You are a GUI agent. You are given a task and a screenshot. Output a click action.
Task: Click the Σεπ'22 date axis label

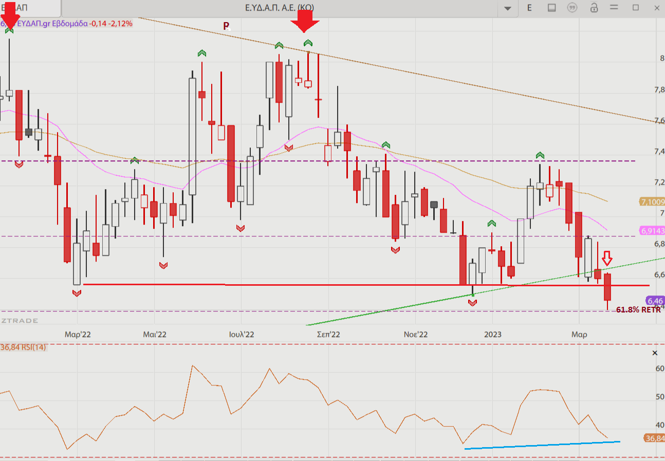[328, 334]
